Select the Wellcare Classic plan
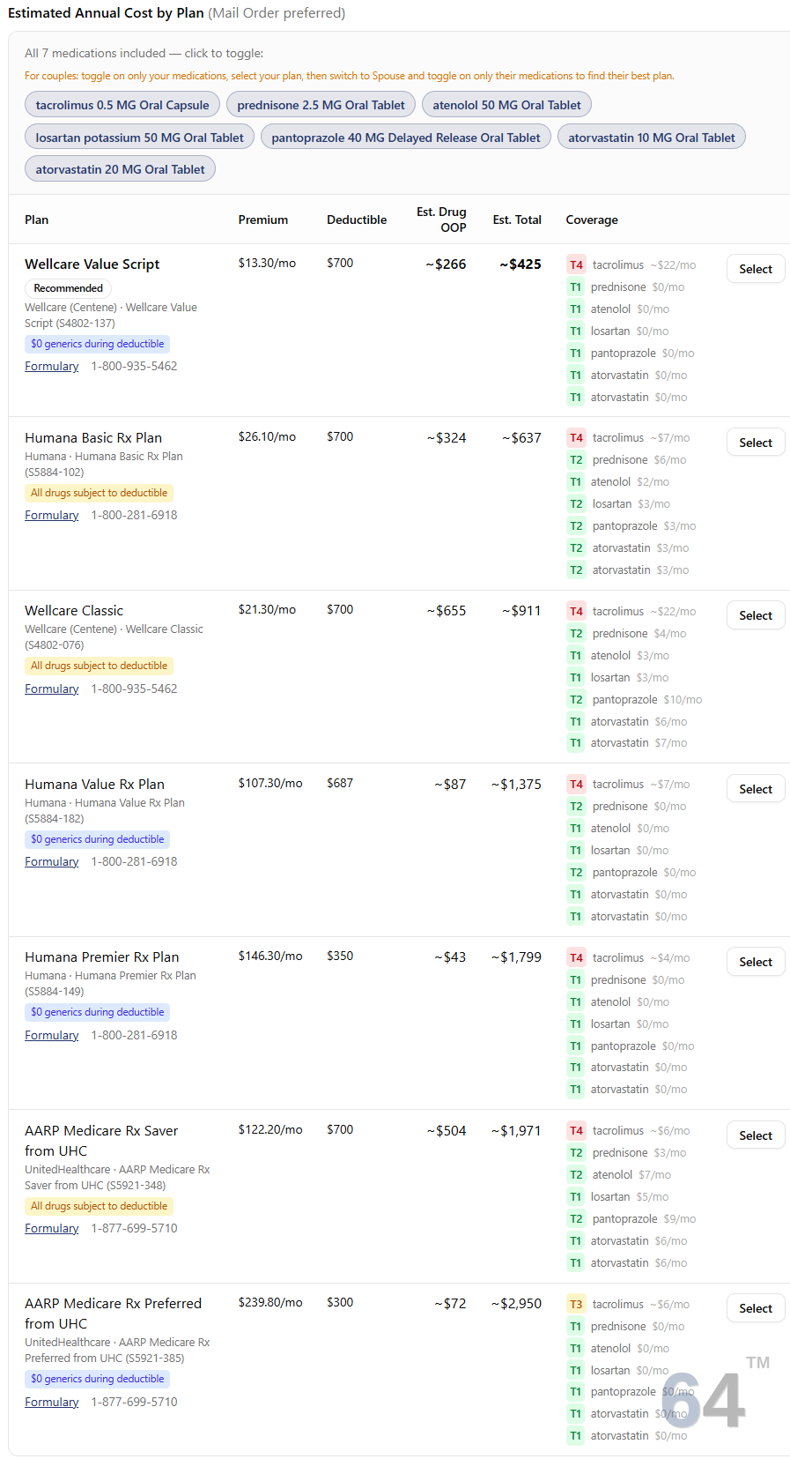Viewport: 790px width, 1459px height. point(756,615)
